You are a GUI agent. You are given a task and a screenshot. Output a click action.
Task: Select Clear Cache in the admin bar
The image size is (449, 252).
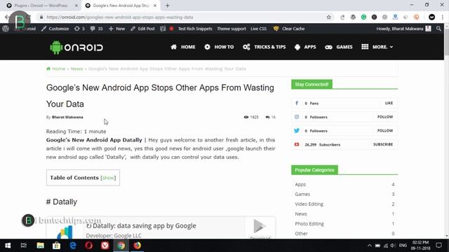click(x=289, y=29)
